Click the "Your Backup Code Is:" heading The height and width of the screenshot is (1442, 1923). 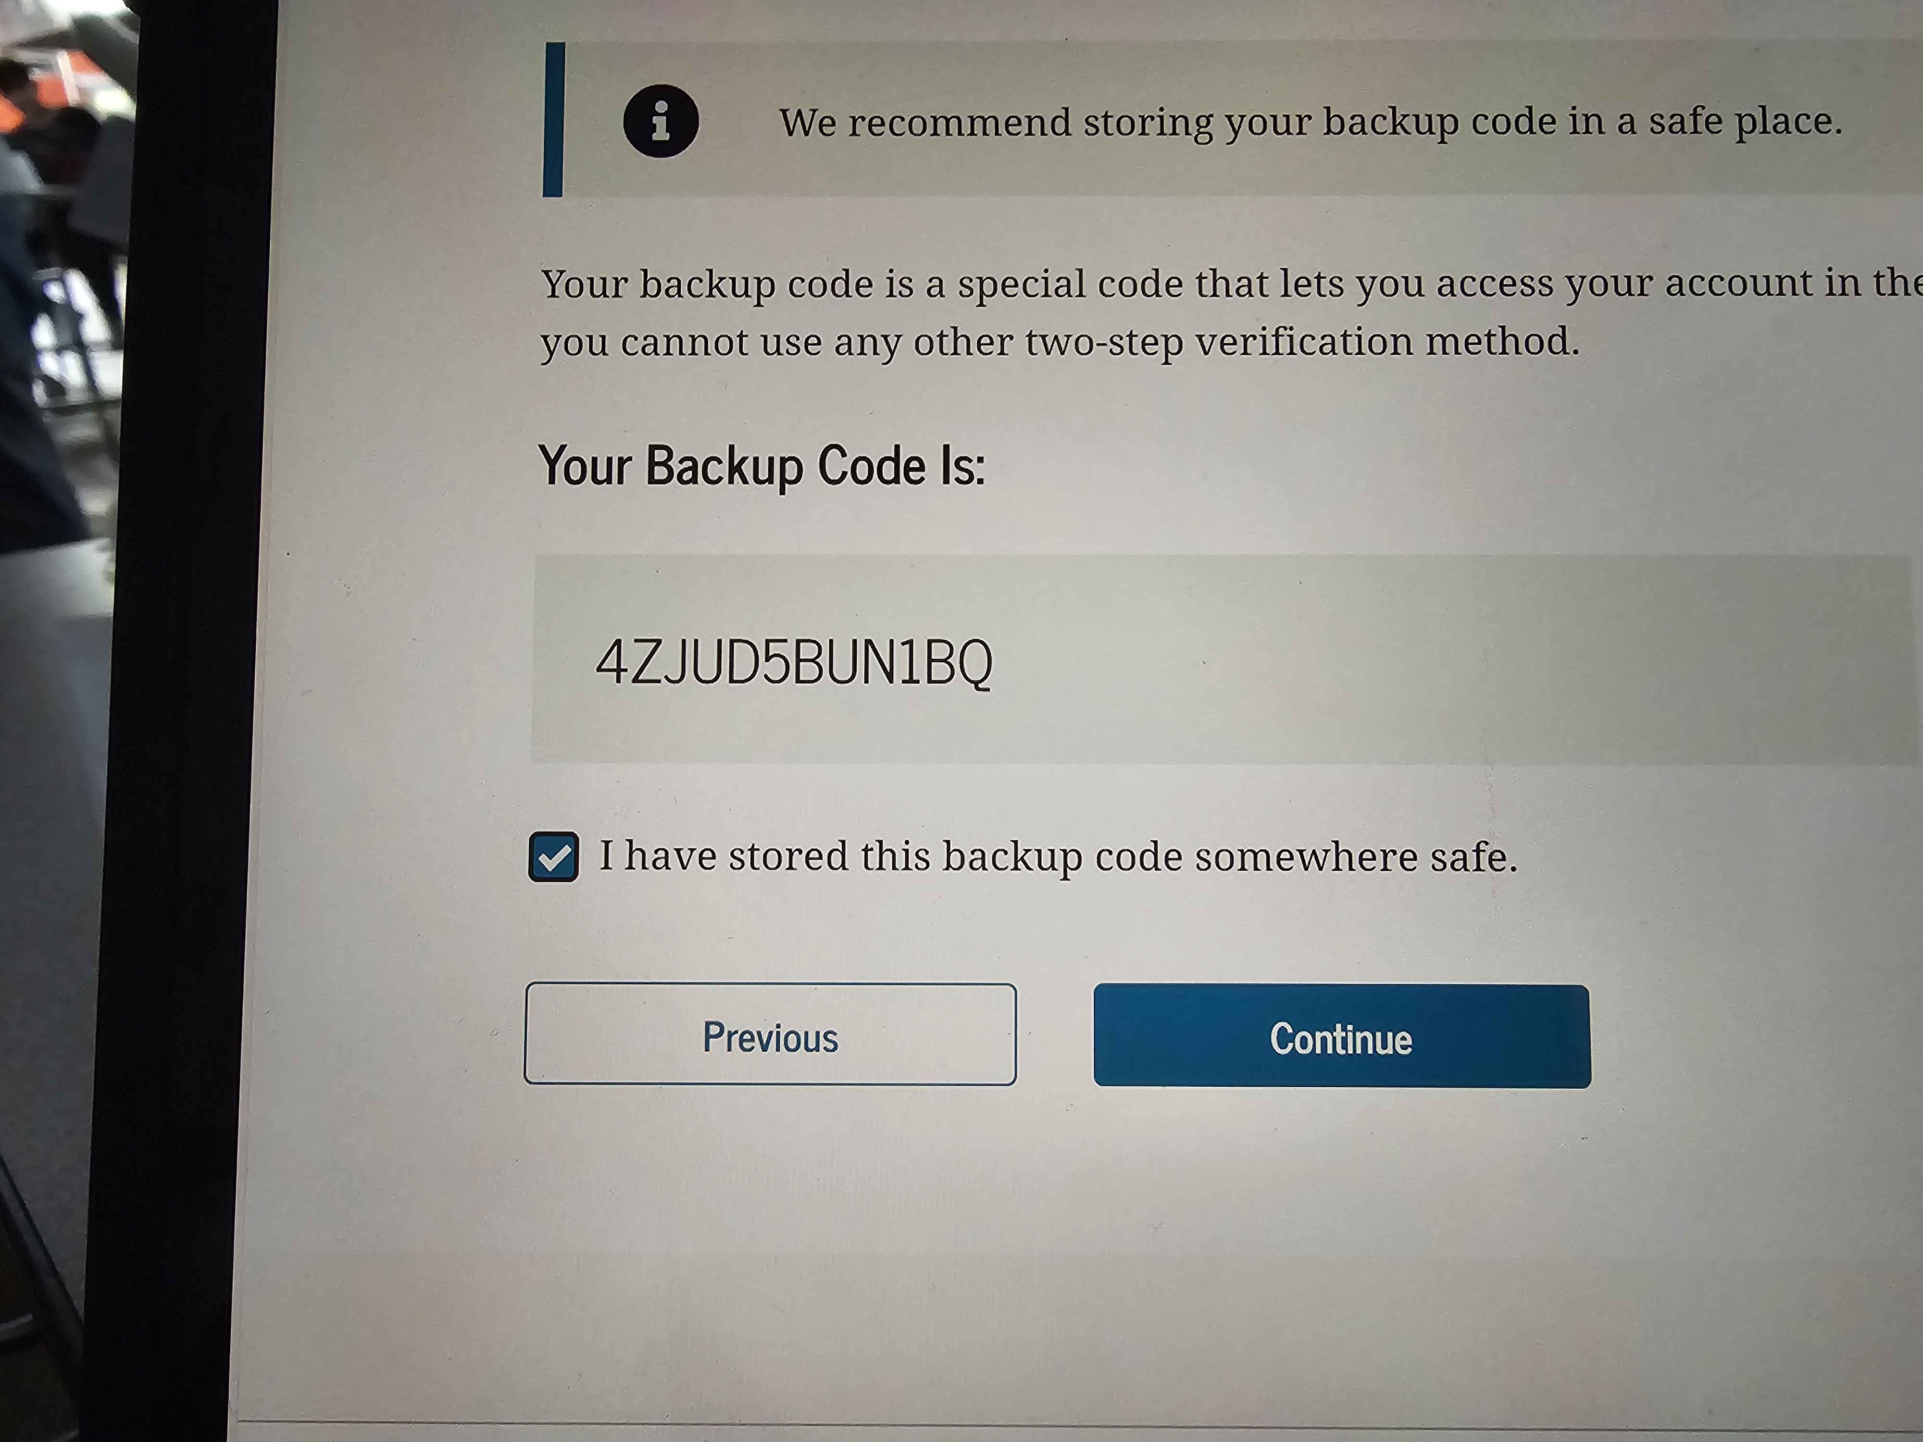pos(762,466)
